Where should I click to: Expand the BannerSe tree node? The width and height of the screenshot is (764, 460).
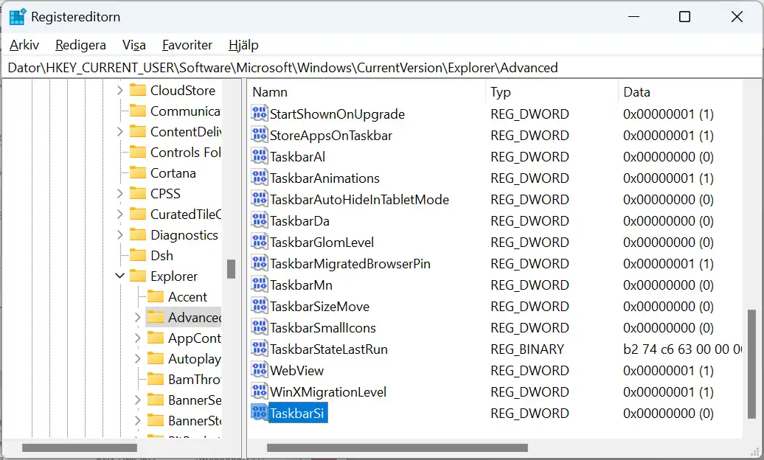point(137,400)
